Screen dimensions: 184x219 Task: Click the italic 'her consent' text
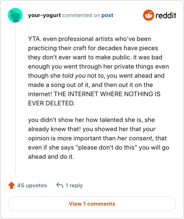click(x=135, y=138)
